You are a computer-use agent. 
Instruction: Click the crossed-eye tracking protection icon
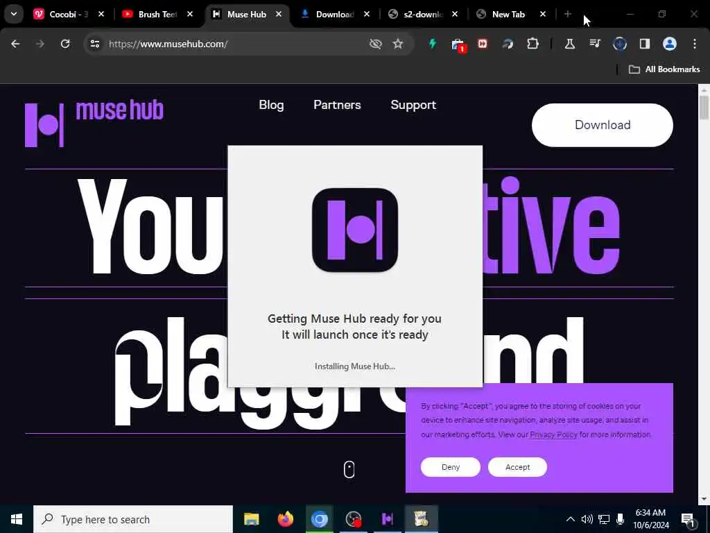[375, 44]
